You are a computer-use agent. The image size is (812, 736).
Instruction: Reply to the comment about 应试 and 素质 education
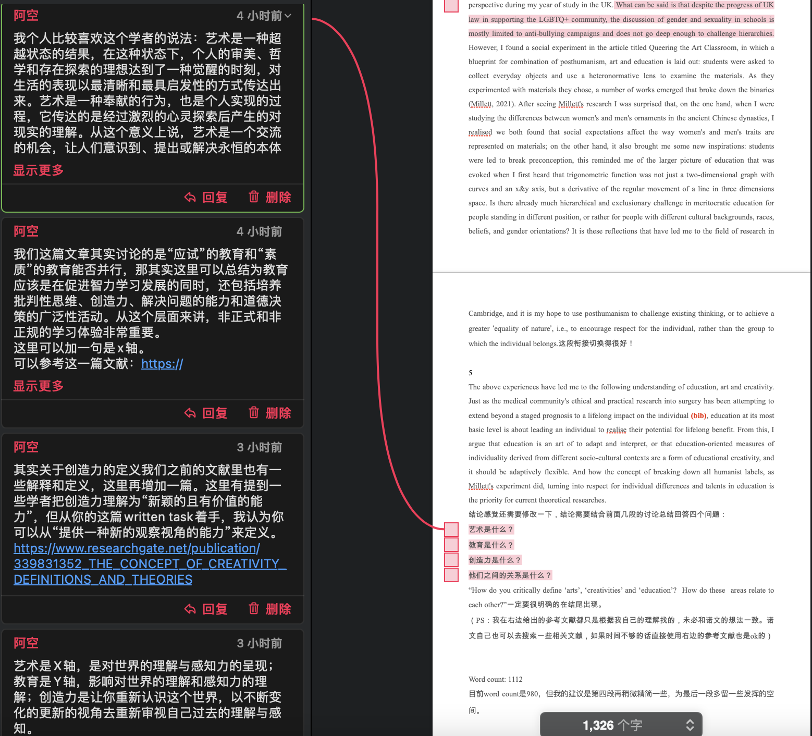pyautogui.click(x=206, y=413)
